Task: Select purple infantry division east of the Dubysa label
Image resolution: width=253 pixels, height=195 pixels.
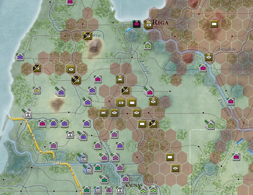Action: 120,146
